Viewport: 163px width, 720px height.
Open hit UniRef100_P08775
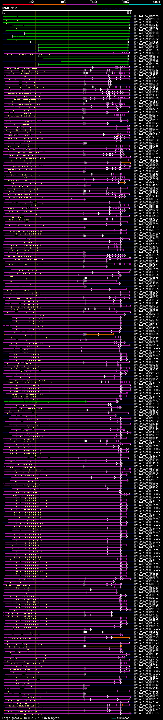[146, 617]
